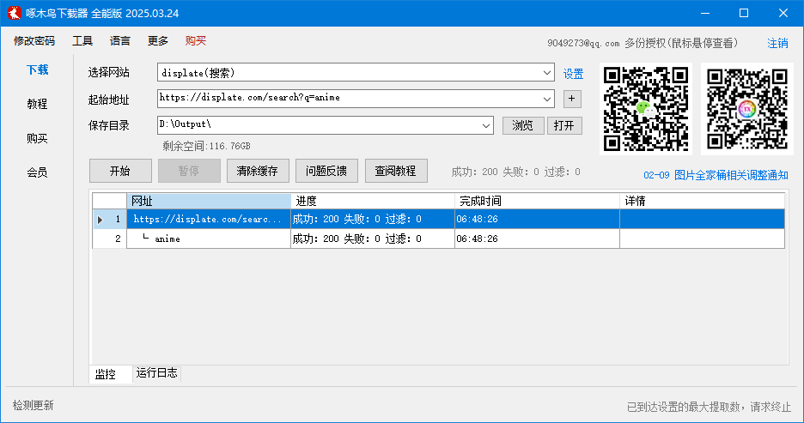
Task: Expand the 起始地址 dropdown arrow
Action: click(x=547, y=99)
